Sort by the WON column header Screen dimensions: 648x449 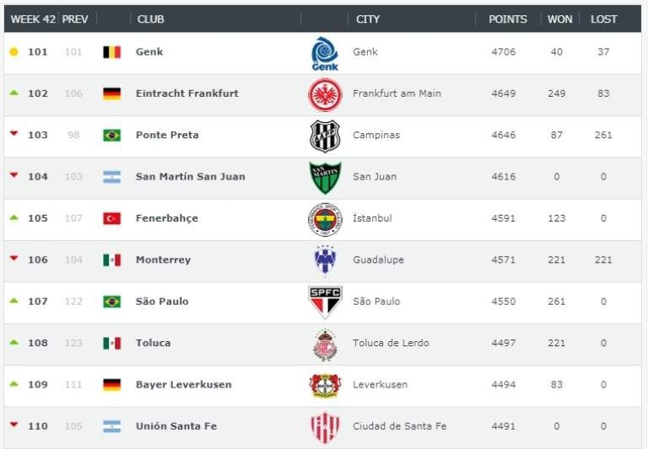pyautogui.click(x=559, y=19)
